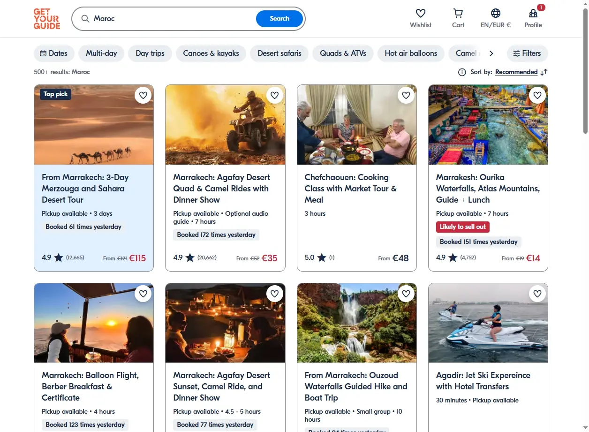Wishlist the Agafay Desert Sunset card

coord(275,294)
